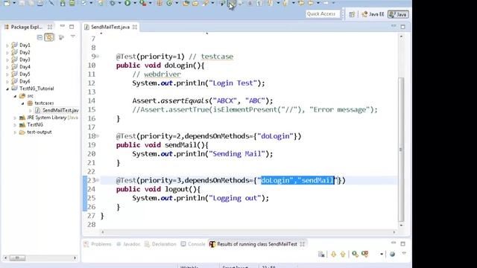Click the editor scroll-up arrow
Screen dimensions: 477x268
(401, 36)
